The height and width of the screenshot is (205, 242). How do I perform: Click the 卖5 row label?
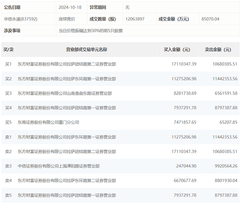[x=9, y=195]
